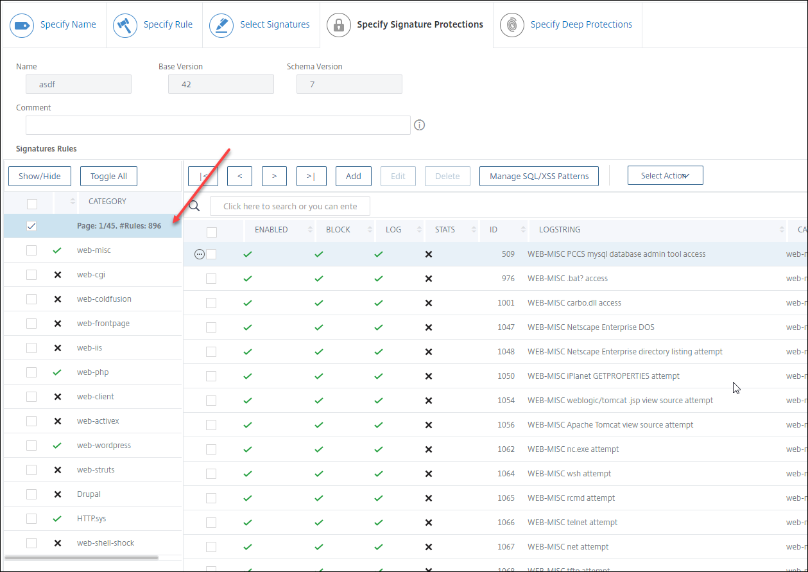Open the row options ellipsis for rule 509
808x572 pixels.
tap(200, 254)
